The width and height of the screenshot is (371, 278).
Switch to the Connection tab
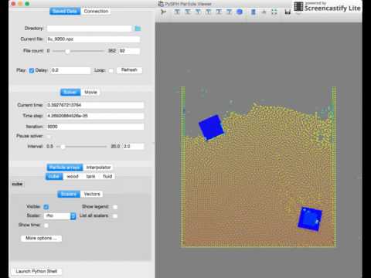pyautogui.click(x=96, y=12)
